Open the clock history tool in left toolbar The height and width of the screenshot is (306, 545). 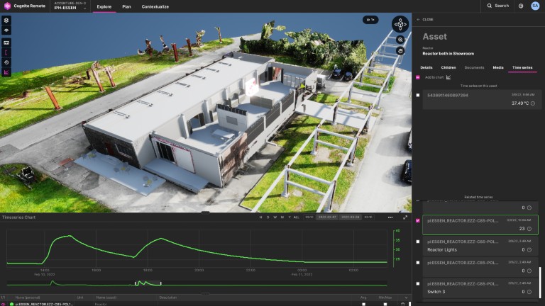(x=6, y=62)
